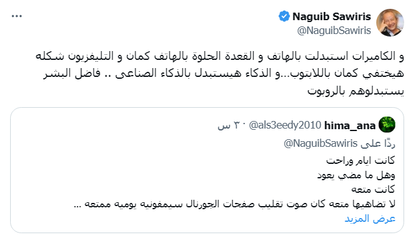Viewport: 413px width, 242px height.
Task: Select the first line of main tweet text
Action: click(219, 56)
